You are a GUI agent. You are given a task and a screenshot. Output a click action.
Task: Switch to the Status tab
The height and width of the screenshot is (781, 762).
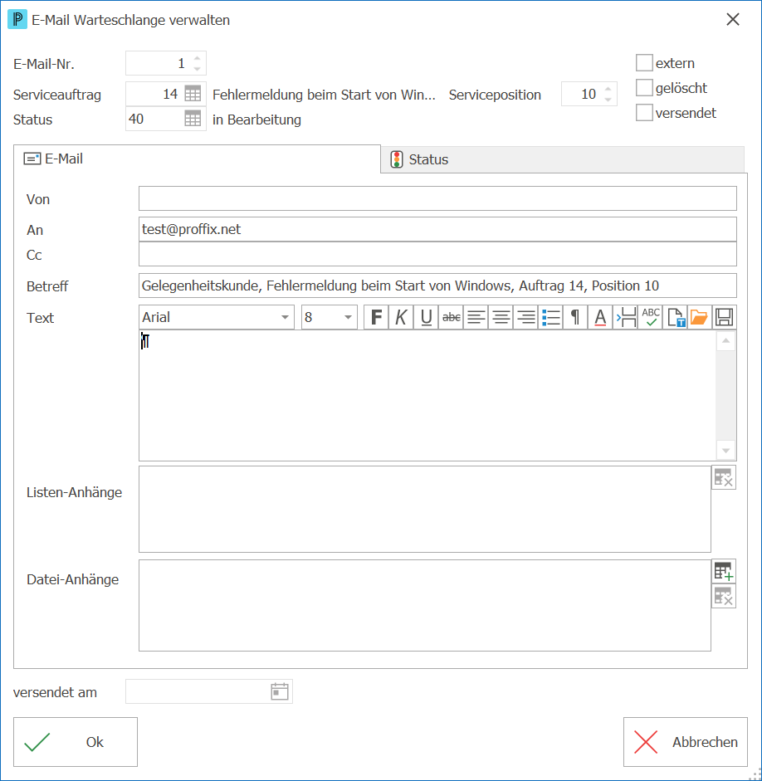pyautogui.click(x=562, y=159)
